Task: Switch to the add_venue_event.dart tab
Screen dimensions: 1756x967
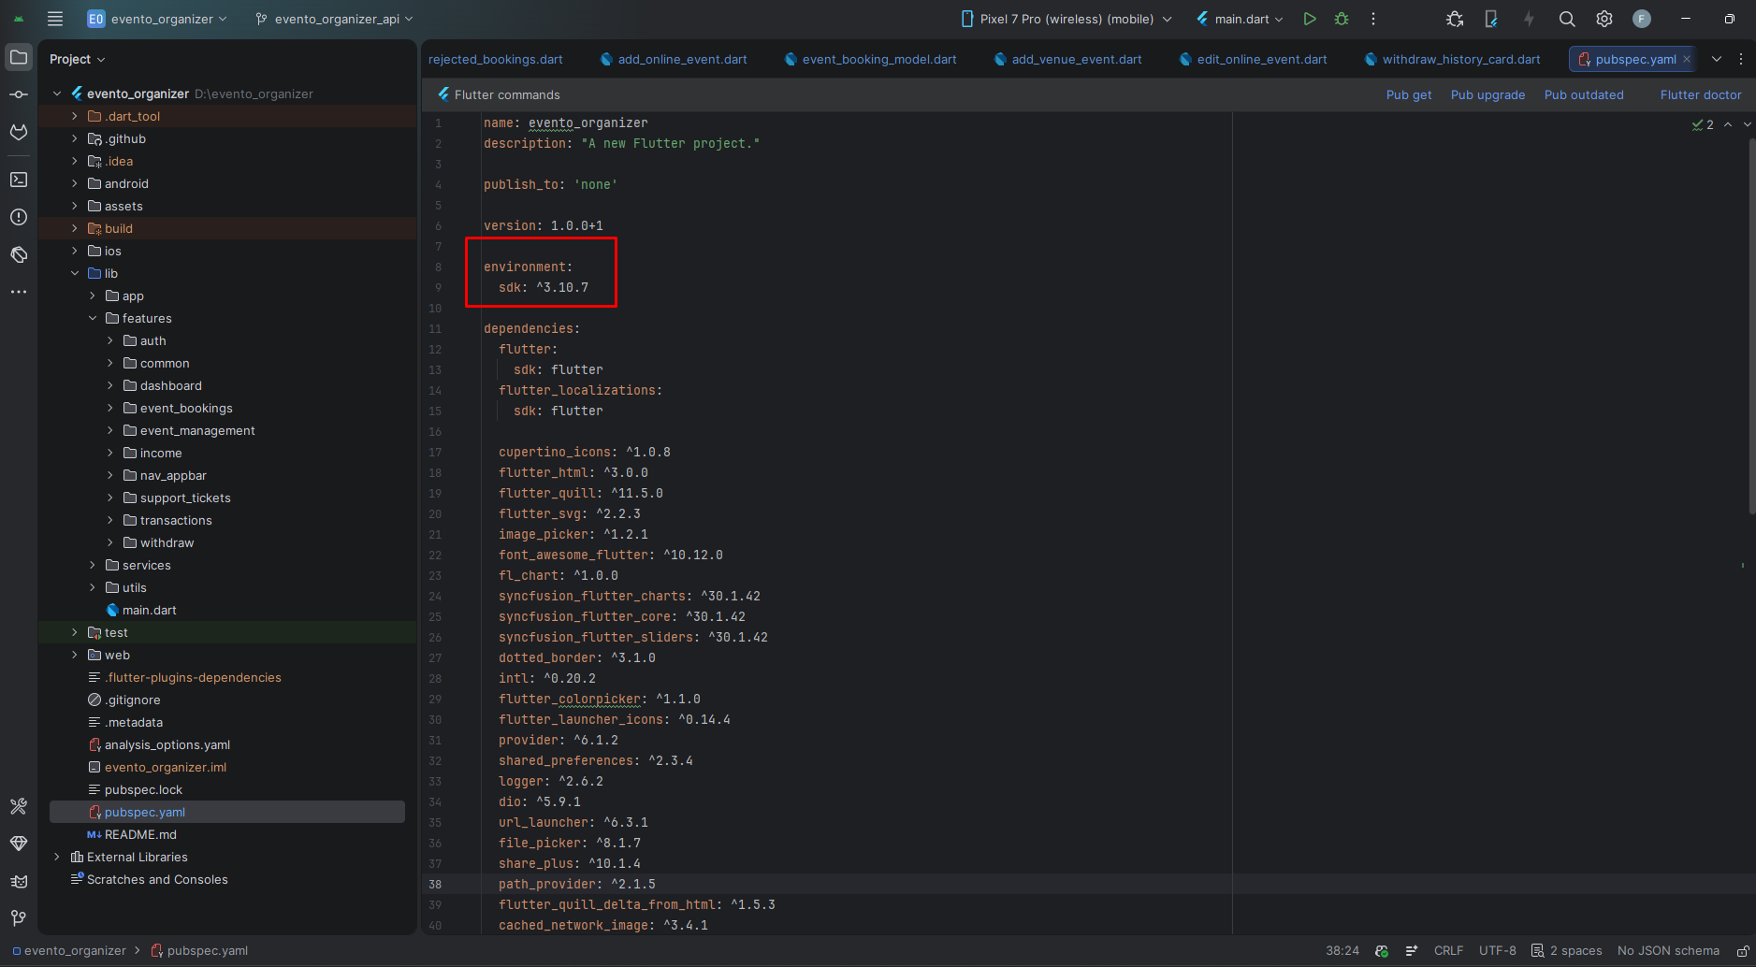Action: (x=1076, y=59)
